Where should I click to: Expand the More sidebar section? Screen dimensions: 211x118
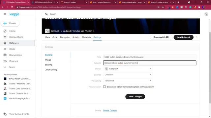(x=12, y=67)
